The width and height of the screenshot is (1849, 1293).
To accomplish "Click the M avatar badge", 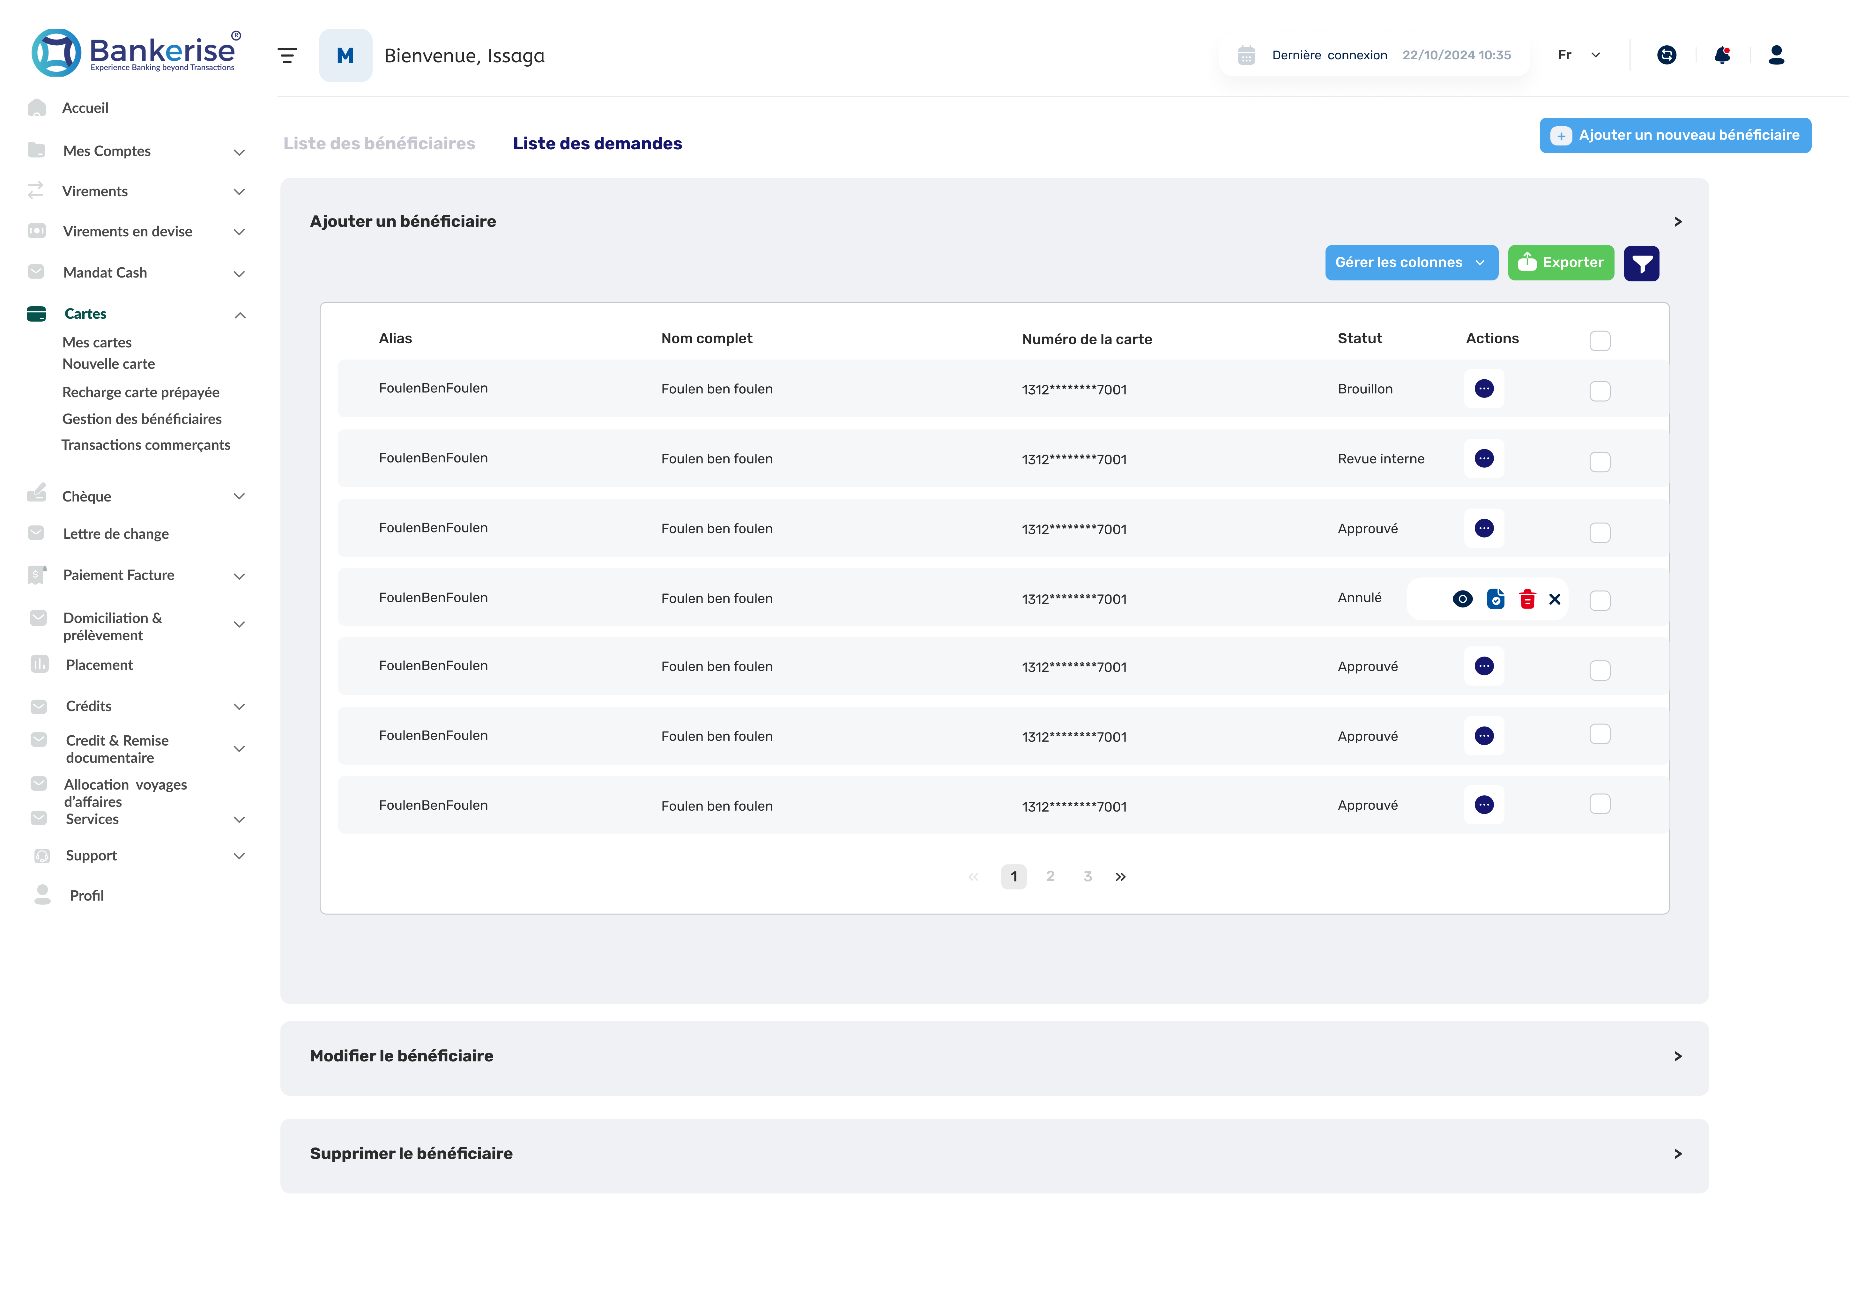I will (x=345, y=56).
